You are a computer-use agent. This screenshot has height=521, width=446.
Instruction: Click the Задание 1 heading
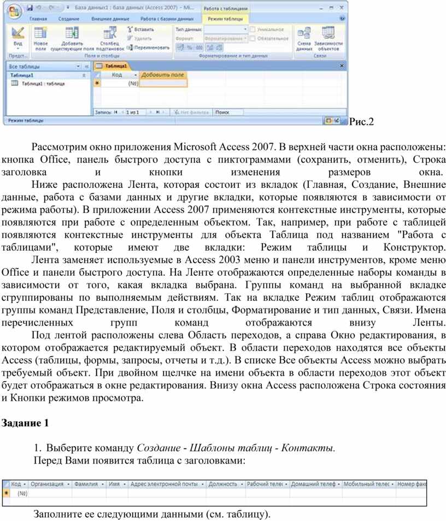click(x=25, y=423)
